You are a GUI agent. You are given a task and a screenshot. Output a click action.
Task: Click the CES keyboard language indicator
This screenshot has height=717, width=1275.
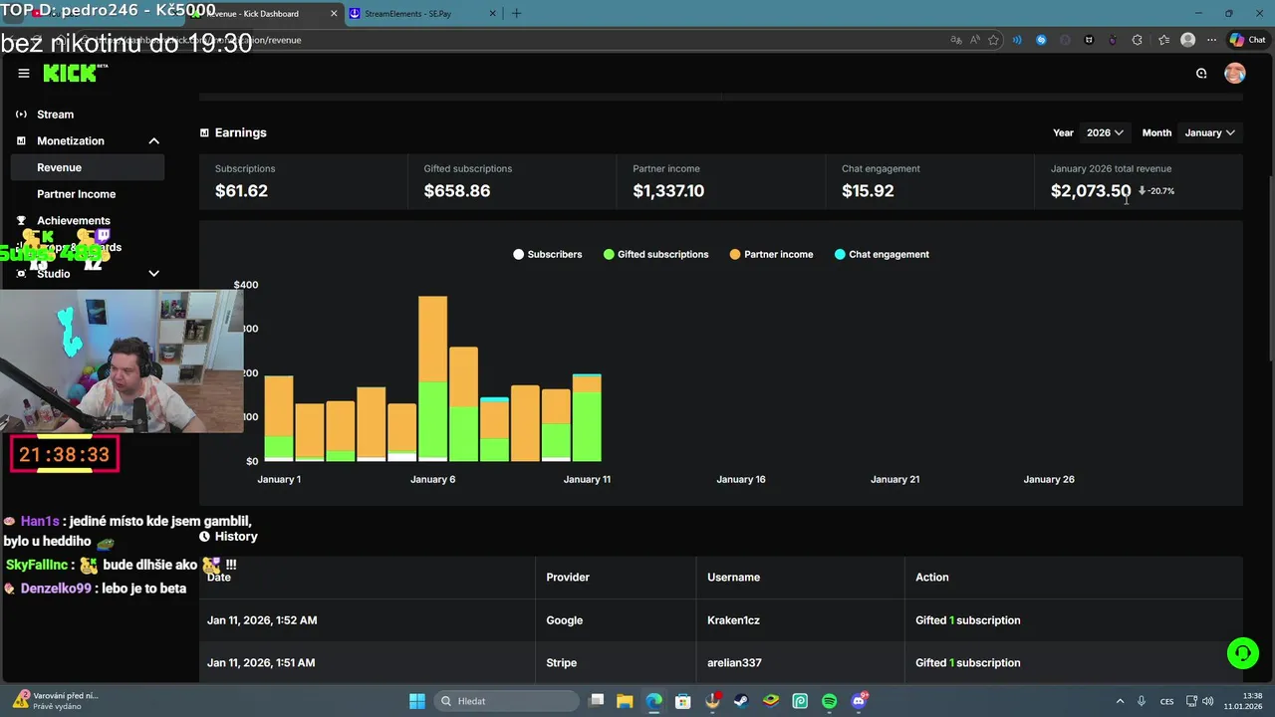pyautogui.click(x=1166, y=701)
